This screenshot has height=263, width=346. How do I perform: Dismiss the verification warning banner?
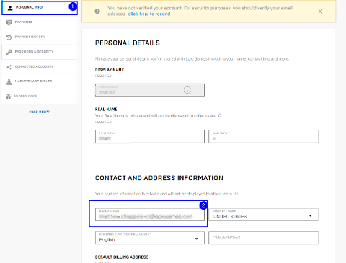pos(320,12)
